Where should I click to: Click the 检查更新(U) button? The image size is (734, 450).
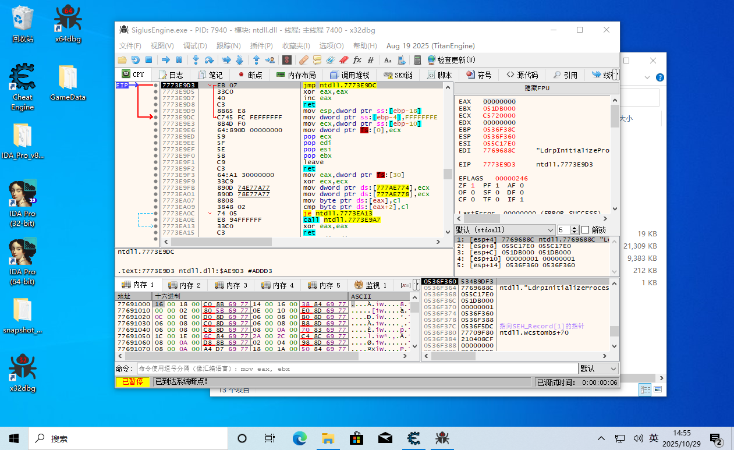[x=452, y=60]
